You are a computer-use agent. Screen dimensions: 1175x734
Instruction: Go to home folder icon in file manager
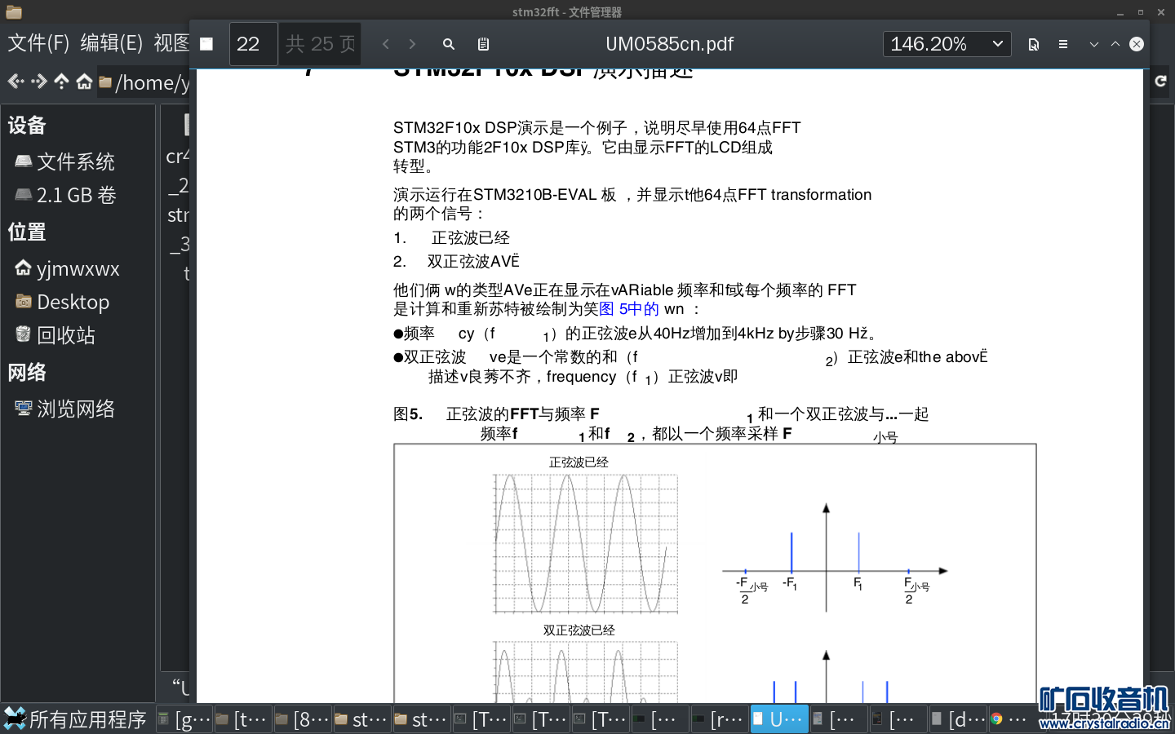(84, 82)
